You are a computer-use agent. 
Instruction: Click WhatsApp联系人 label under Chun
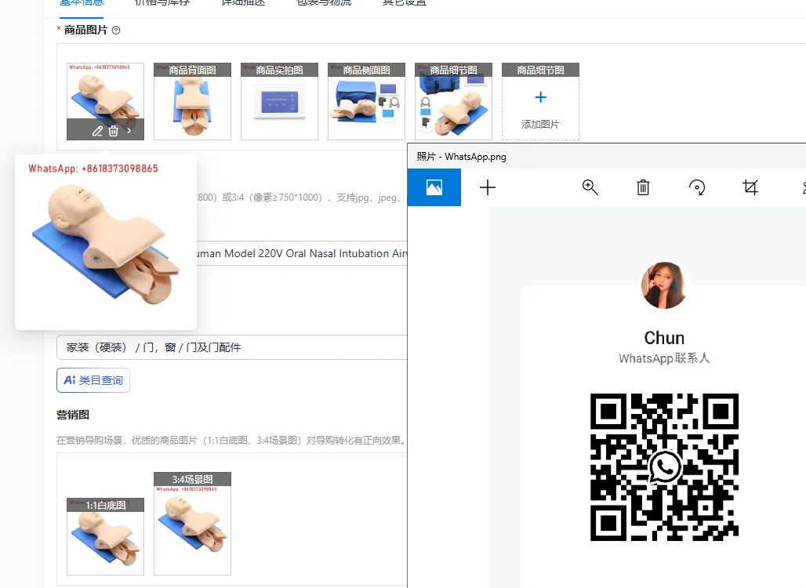coord(664,358)
